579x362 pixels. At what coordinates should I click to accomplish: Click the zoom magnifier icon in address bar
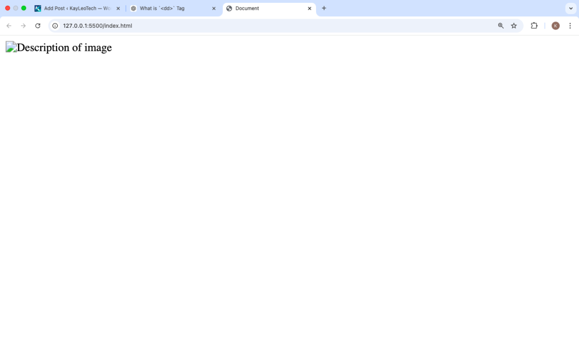[500, 25]
